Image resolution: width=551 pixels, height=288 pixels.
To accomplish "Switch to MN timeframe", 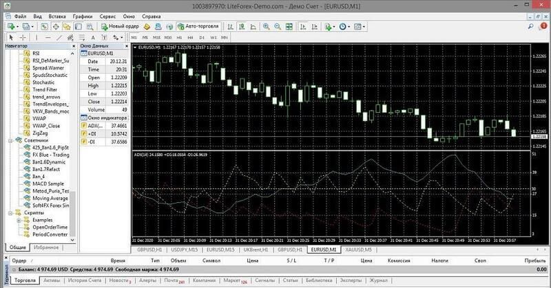I will point(225,37).
